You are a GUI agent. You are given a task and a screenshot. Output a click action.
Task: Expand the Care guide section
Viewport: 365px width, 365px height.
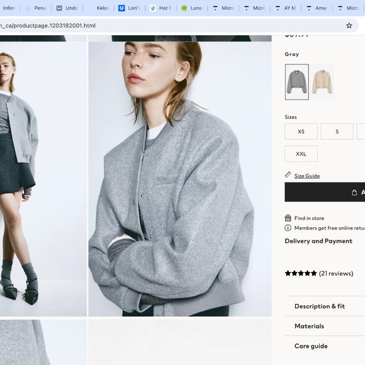(325, 346)
